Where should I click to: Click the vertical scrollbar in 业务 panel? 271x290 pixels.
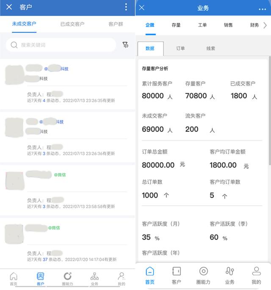pos(270,111)
